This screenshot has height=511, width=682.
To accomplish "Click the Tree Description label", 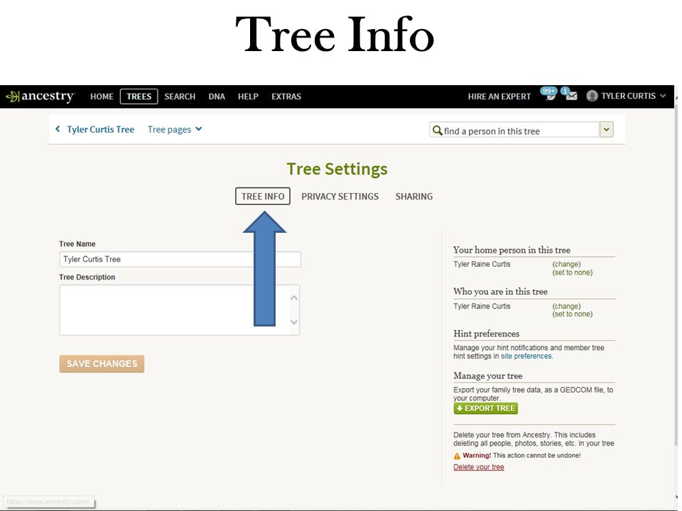I will tap(87, 278).
